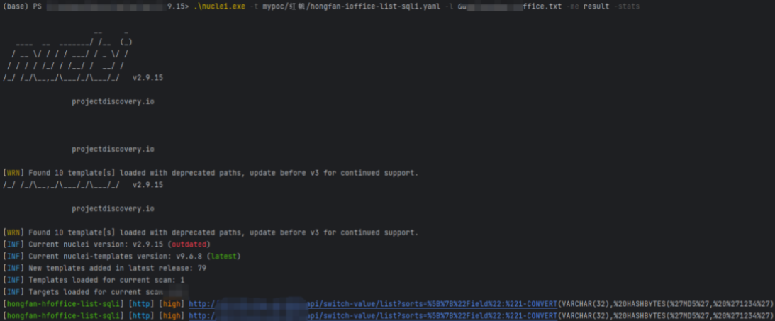775x321 pixels.
Task: Click the .\nuclei.exe command text
Action: click(219, 7)
